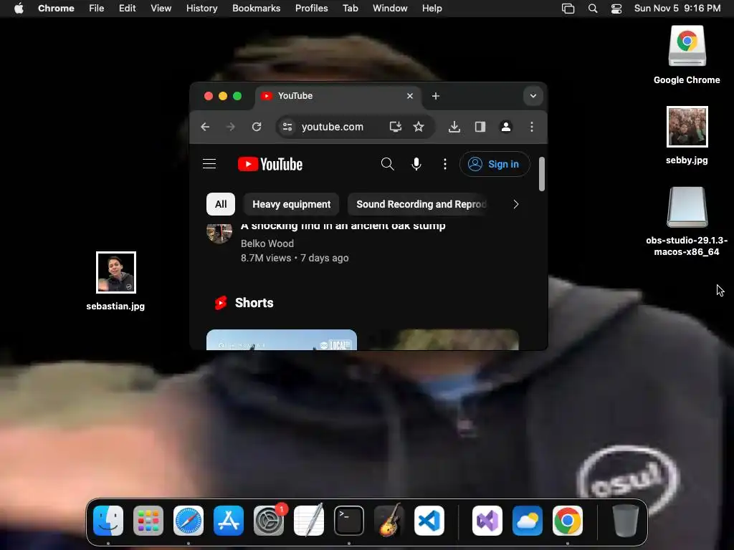Click the YouTube page scrollbar thumb
This screenshot has width=734, height=550.
pyautogui.click(x=542, y=174)
